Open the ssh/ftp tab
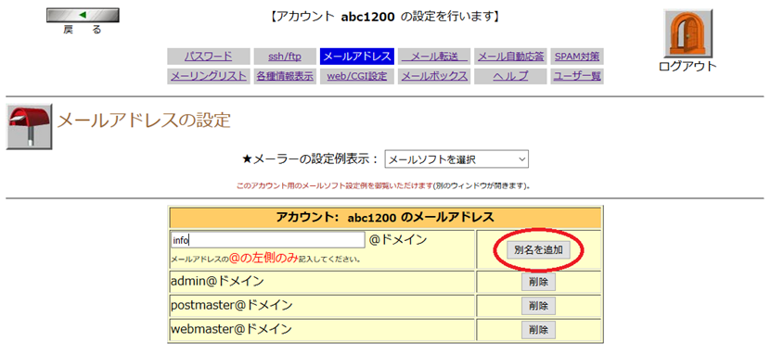Viewport: 771px width, 355px height. click(285, 57)
